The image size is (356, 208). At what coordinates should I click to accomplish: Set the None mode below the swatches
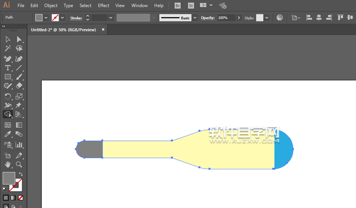21,197
